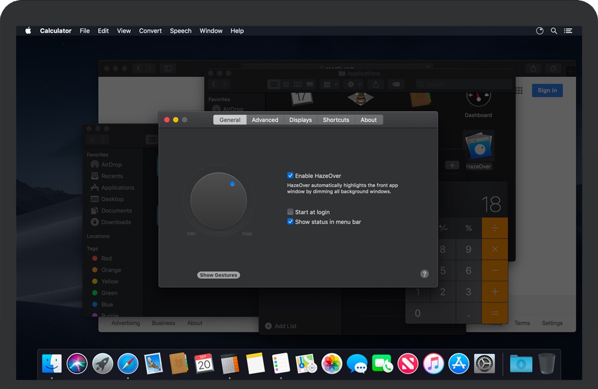Click the Spotlight search icon in menu bar
The height and width of the screenshot is (389, 598).
click(x=554, y=31)
